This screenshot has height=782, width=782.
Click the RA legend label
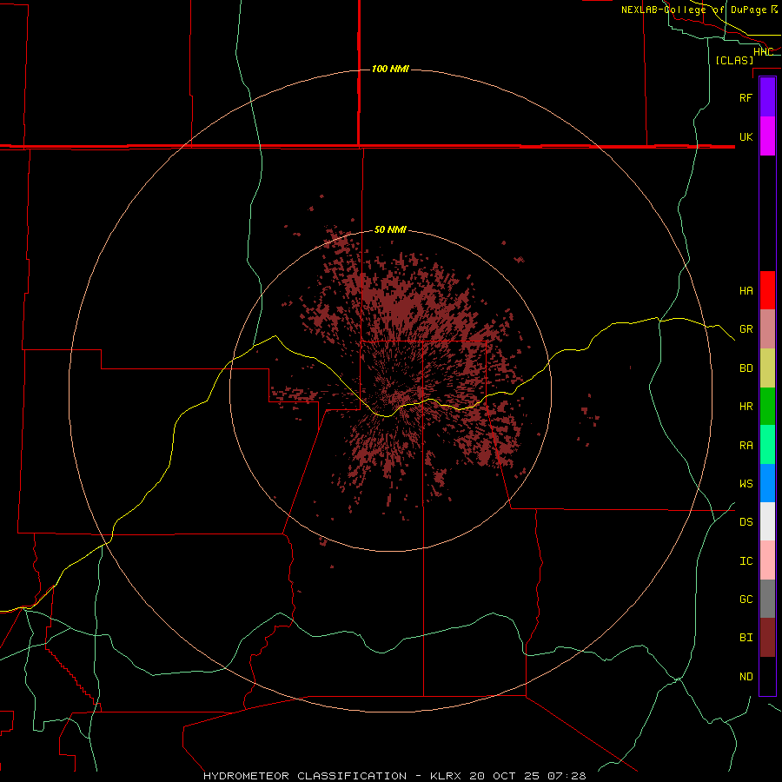tap(746, 446)
